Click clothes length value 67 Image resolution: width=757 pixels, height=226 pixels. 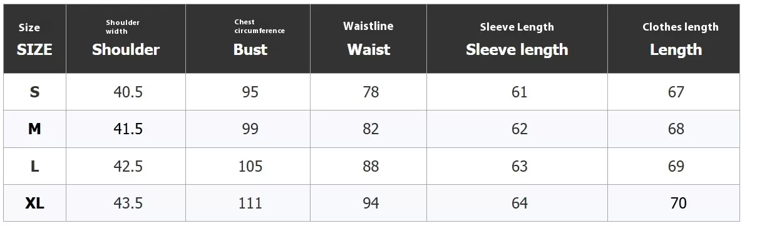tap(676, 92)
